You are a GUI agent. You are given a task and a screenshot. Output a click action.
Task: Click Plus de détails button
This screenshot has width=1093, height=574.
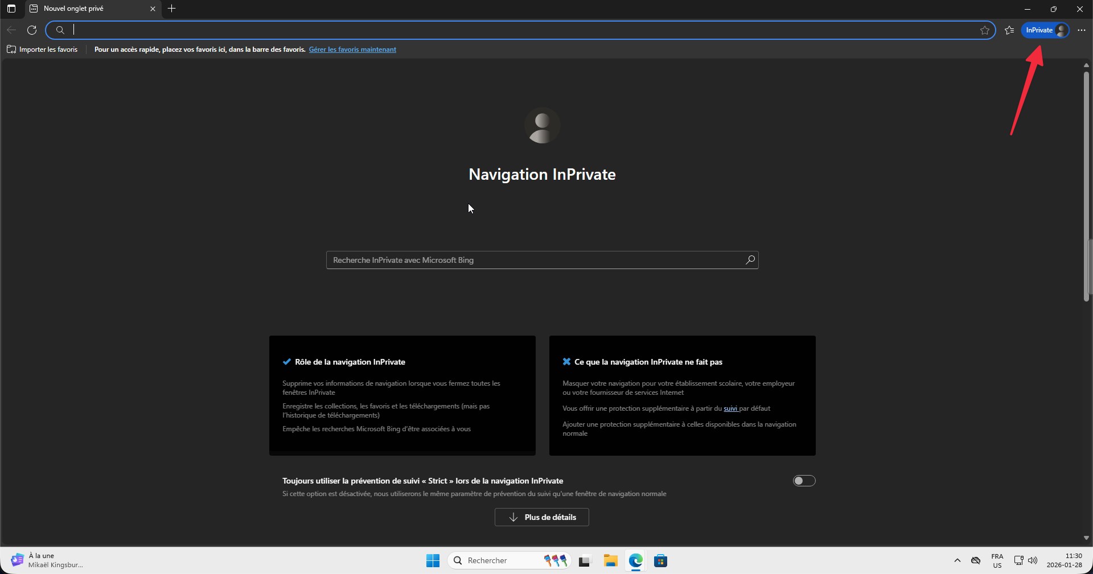click(541, 517)
